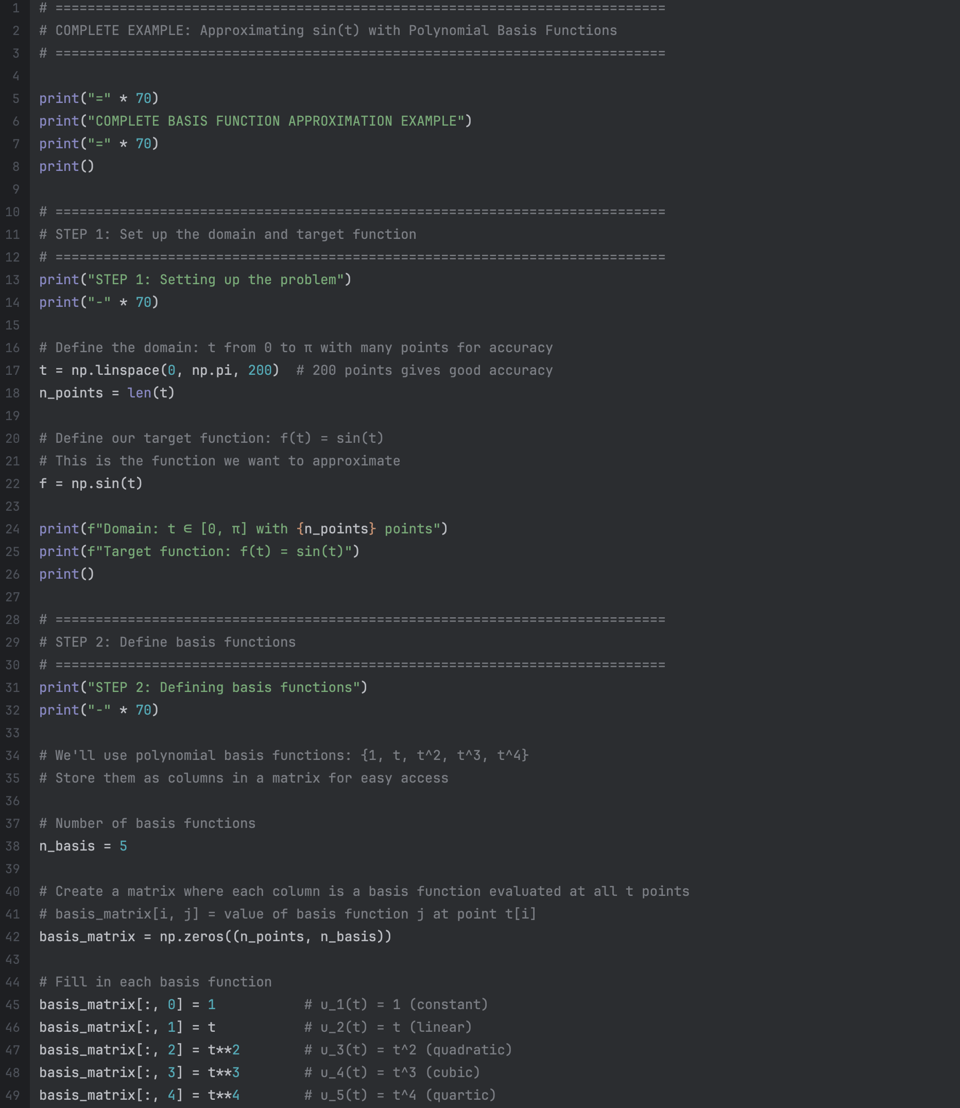Click line number 17 in the gutter

point(12,371)
